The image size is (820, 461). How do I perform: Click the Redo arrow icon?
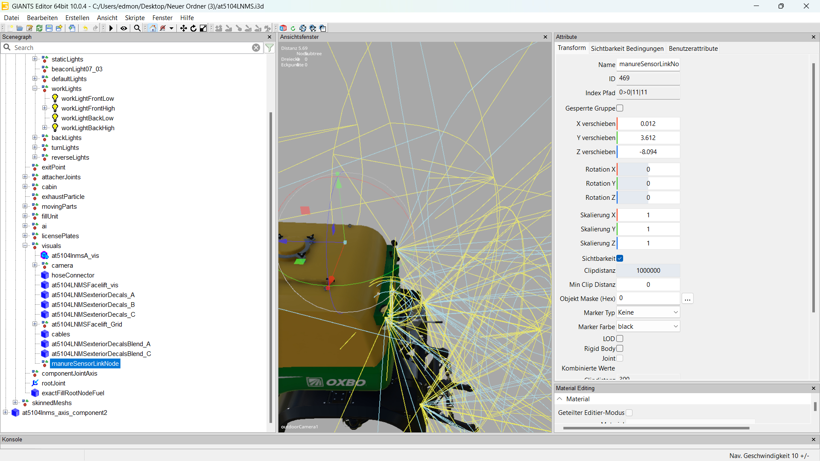[95, 28]
